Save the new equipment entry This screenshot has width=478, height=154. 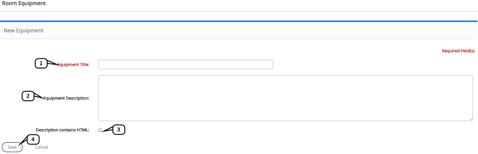(x=12, y=147)
